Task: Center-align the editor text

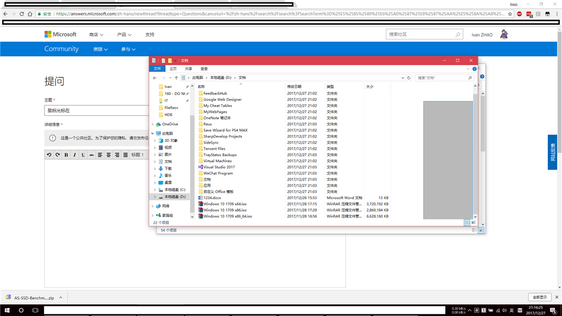Action: [109, 155]
